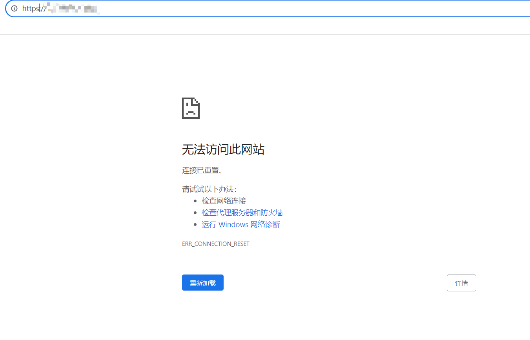530x340 pixels.
Task: Click the 请试试以下办法 label
Action: click(x=209, y=189)
